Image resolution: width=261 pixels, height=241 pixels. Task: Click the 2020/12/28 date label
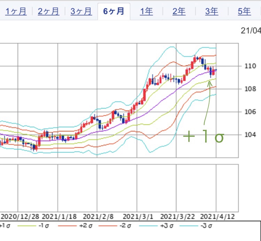click(20, 217)
